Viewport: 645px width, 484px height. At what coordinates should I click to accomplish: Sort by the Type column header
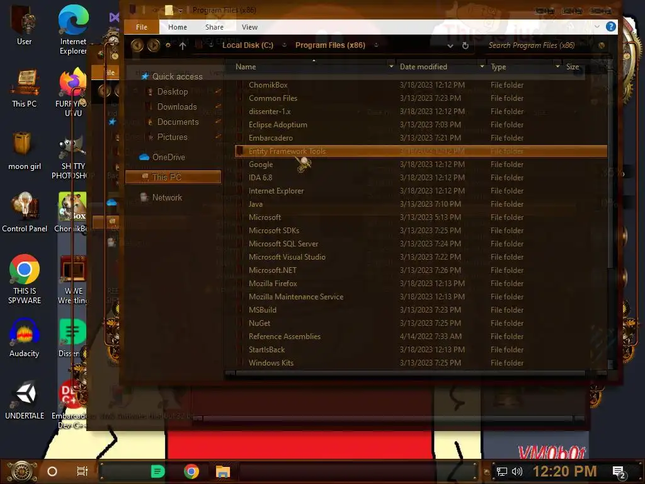tap(498, 67)
